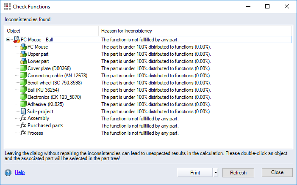Click the inconsistency reason for Process

140,133
